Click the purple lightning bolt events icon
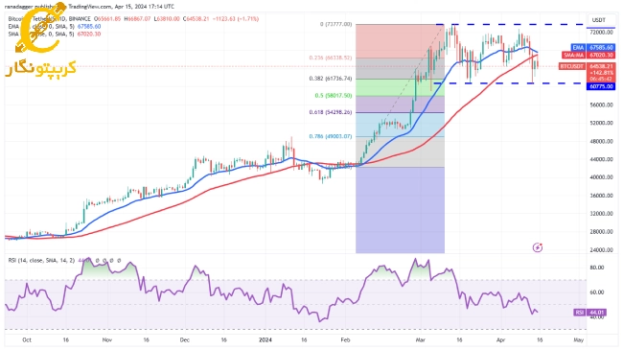This screenshot has width=623, height=350. [x=537, y=247]
